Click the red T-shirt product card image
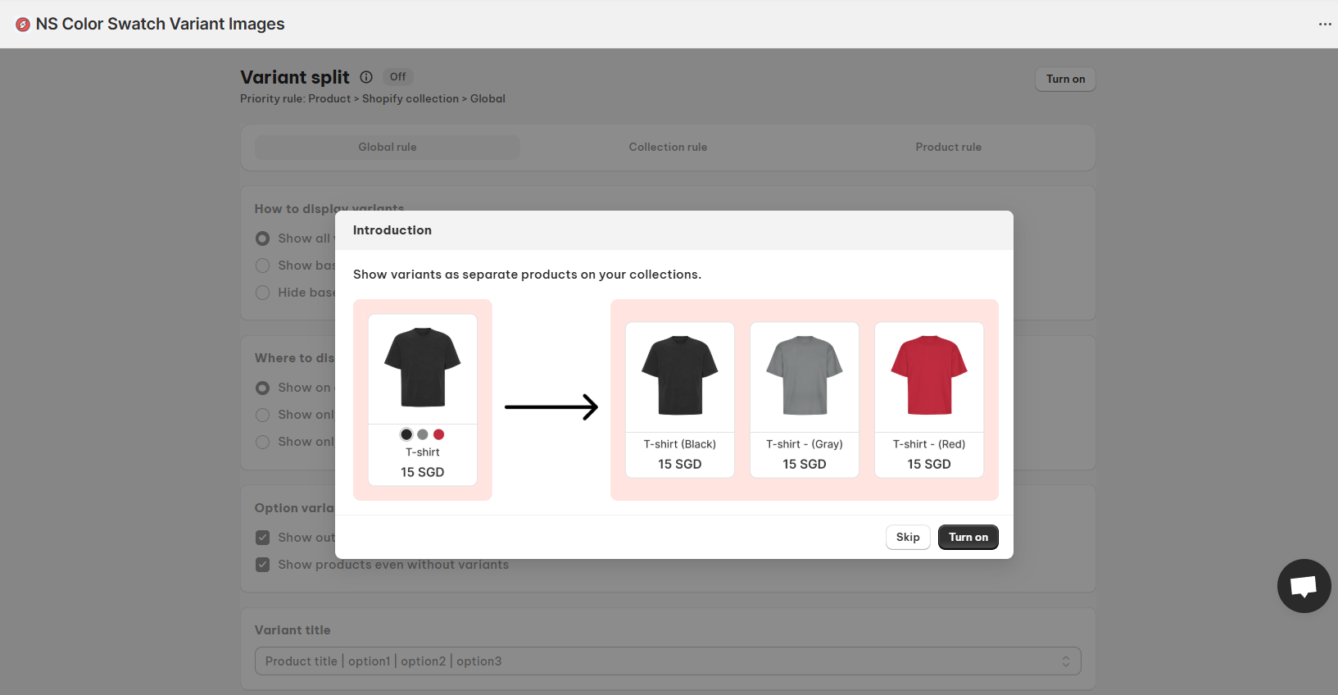Viewport: 1338px width, 695px height. point(929,377)
